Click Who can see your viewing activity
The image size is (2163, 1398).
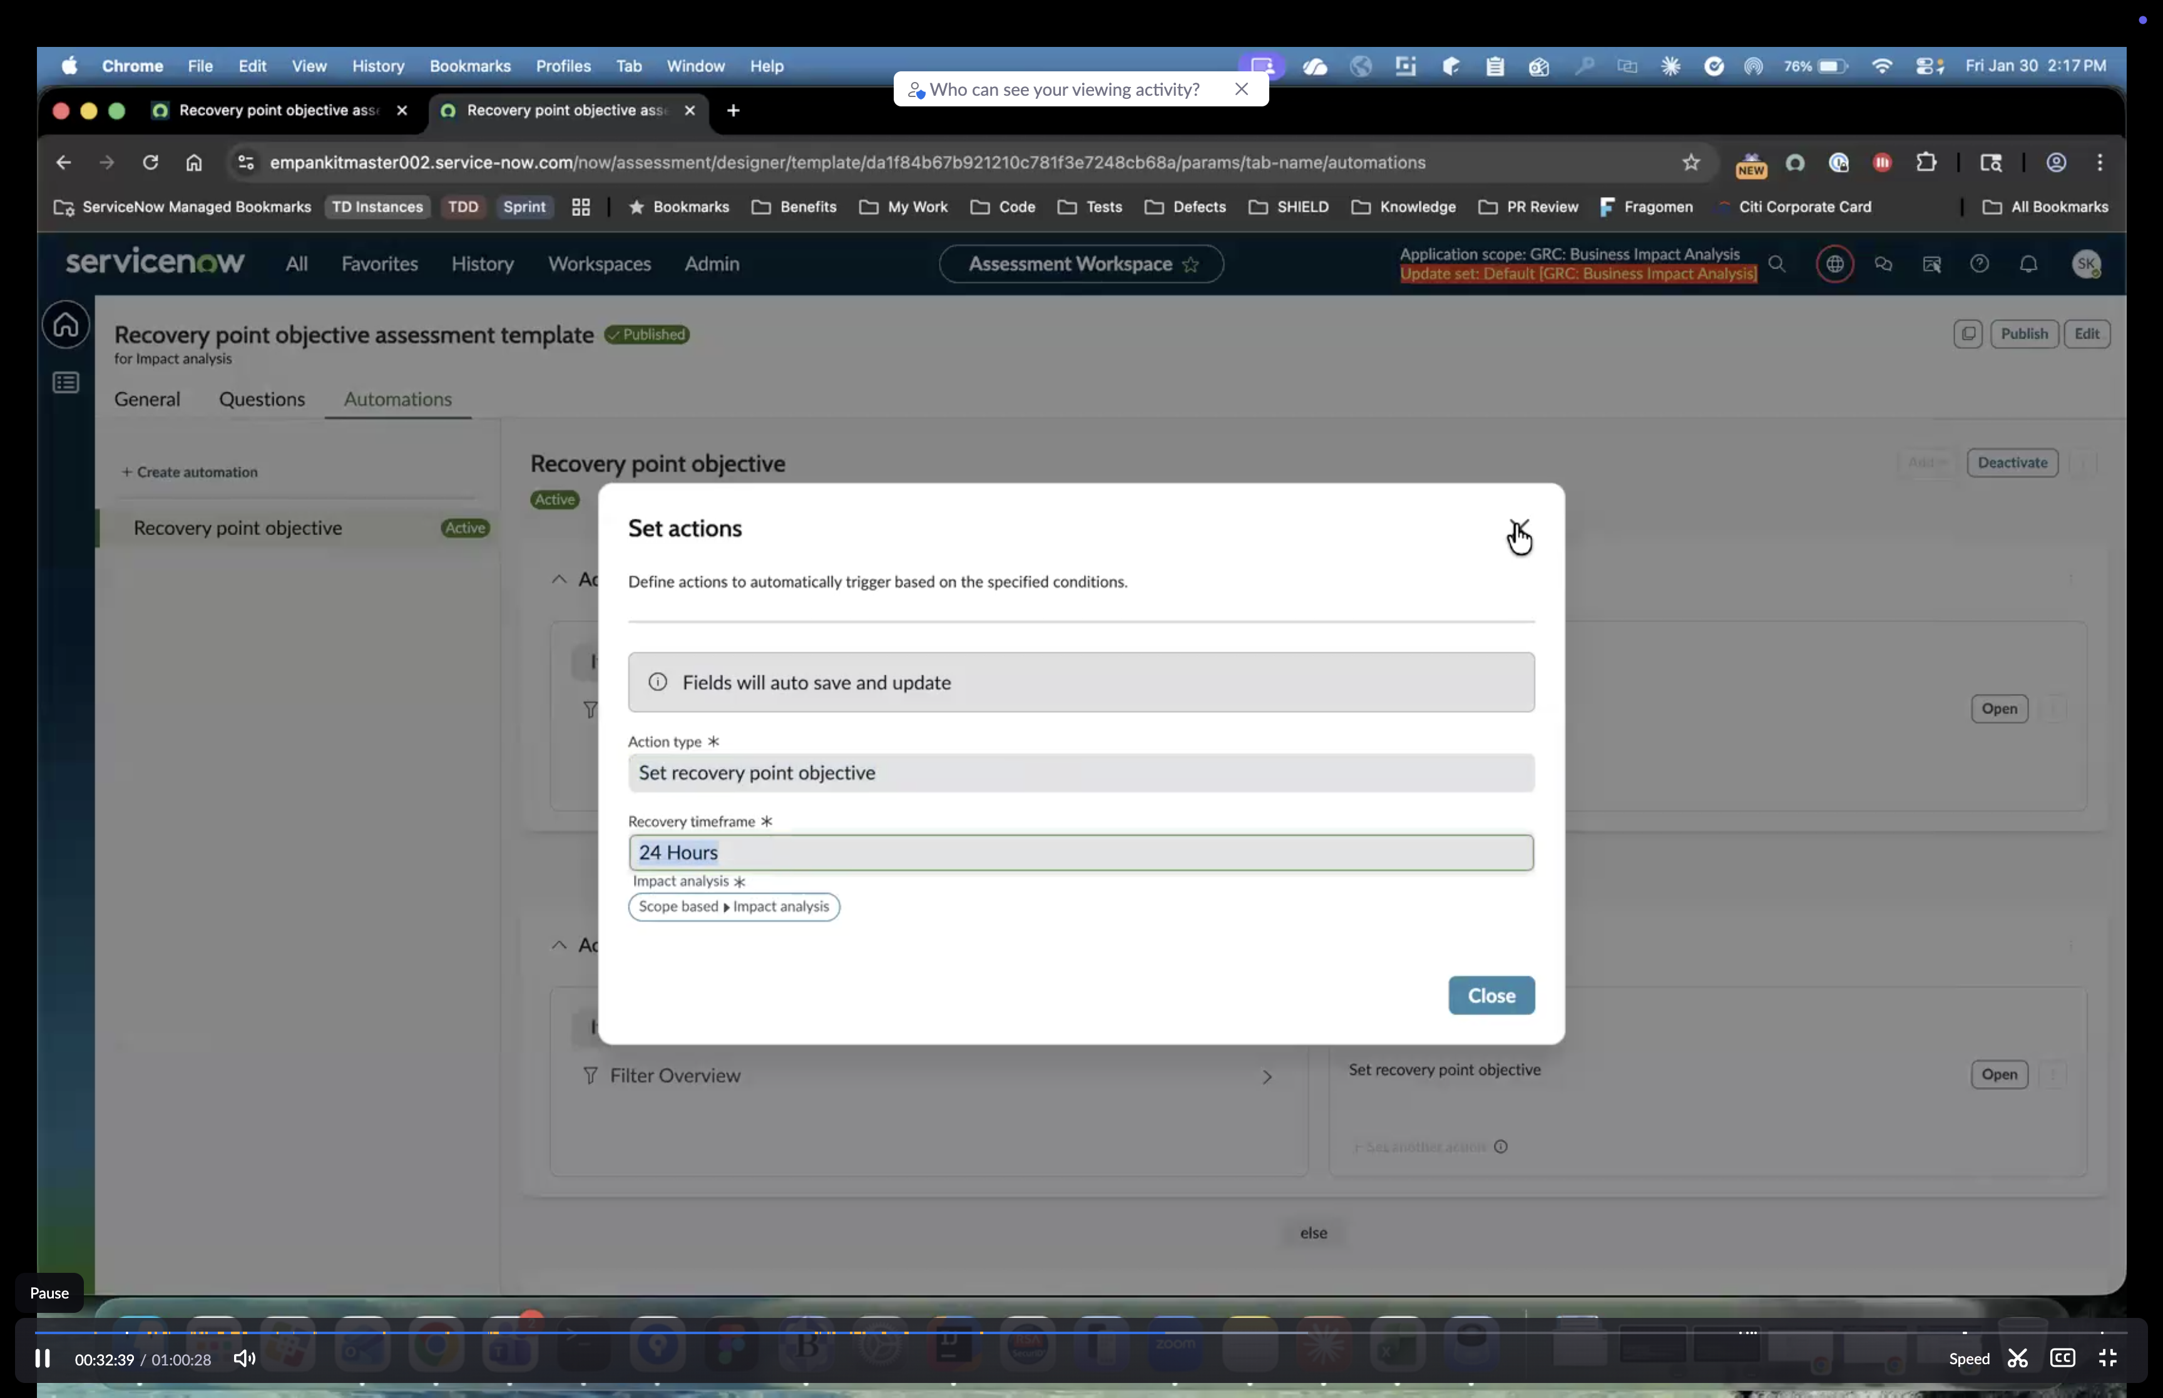[1064, 89]
